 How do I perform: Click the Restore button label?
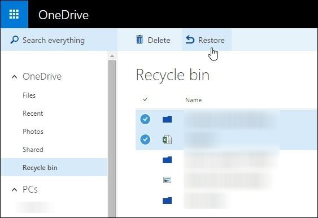coord(211,40)
